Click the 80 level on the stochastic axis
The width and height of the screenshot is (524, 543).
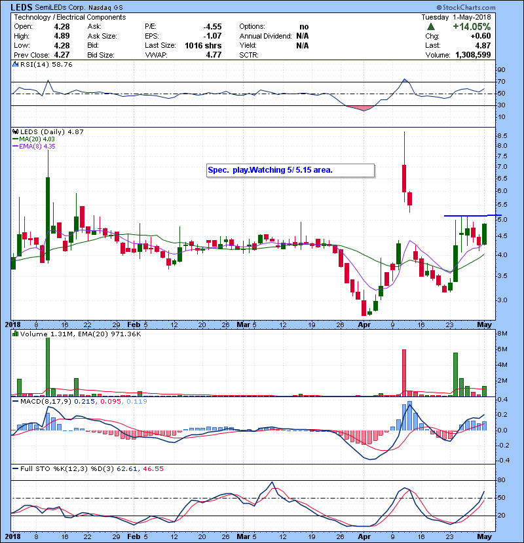click(x=502, y=480)
